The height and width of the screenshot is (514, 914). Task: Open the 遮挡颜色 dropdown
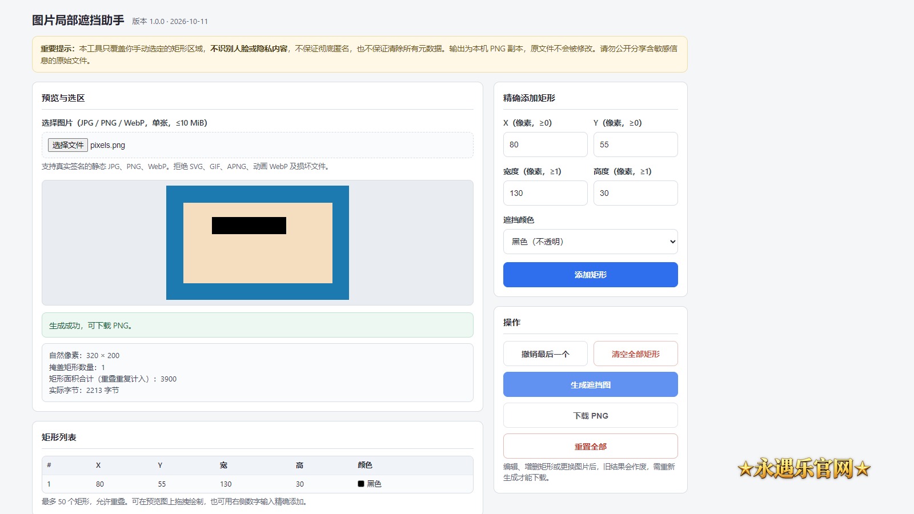[590, 242]
